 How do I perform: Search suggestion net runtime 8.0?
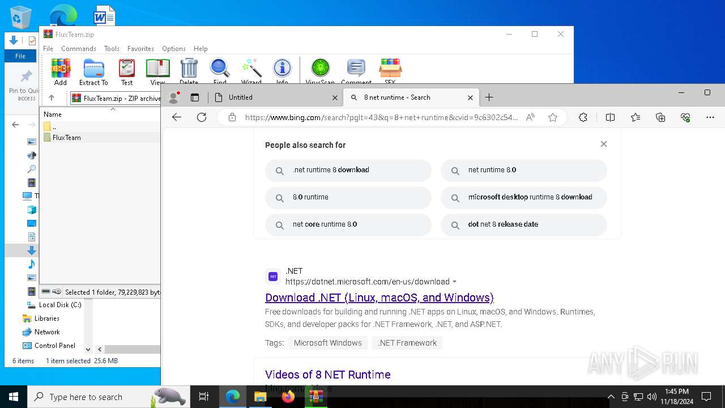pyautogui.click(x=524, y=170)
